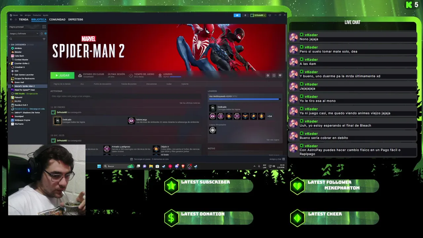Image resolution: width=423 pixels, height=238 pixels.
Task: Show hidden system tray icons chevron
Action: (254, 166)
